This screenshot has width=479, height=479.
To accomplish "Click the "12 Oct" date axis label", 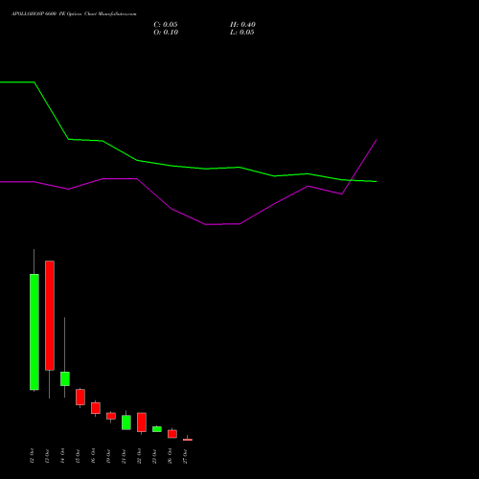I will 32,456.
